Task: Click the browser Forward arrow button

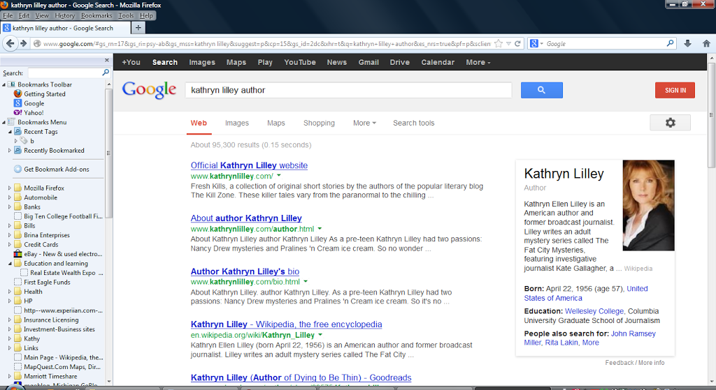Action: [23, 44]
